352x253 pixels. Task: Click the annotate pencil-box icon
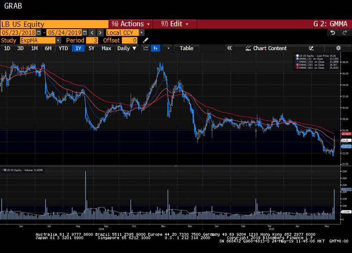pyautogui.click(x=311, y=48)
